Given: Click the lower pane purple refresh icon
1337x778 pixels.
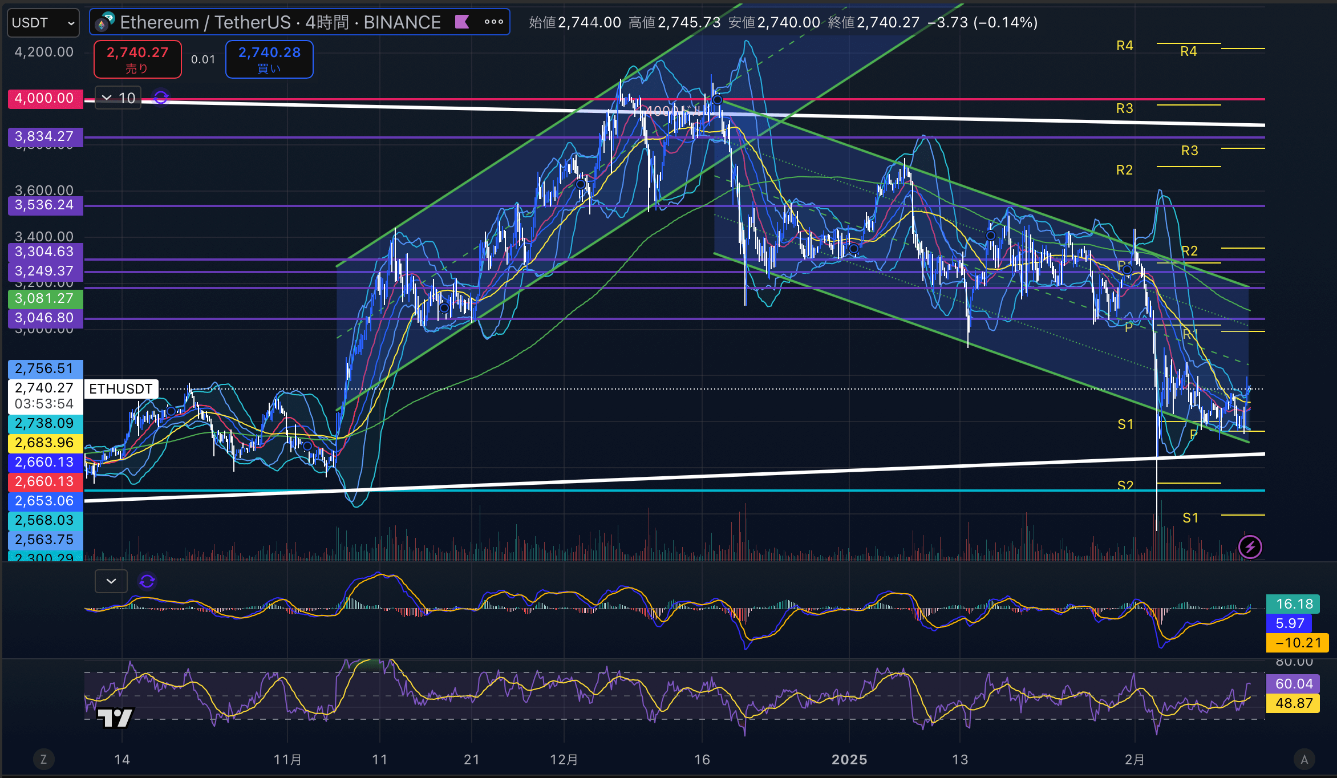Looking at the screenshot, I should click(x=147, y=581).
